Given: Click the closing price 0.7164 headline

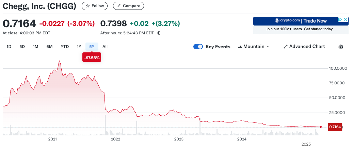Looking at the screenshot, I should (x=19, y=23).
